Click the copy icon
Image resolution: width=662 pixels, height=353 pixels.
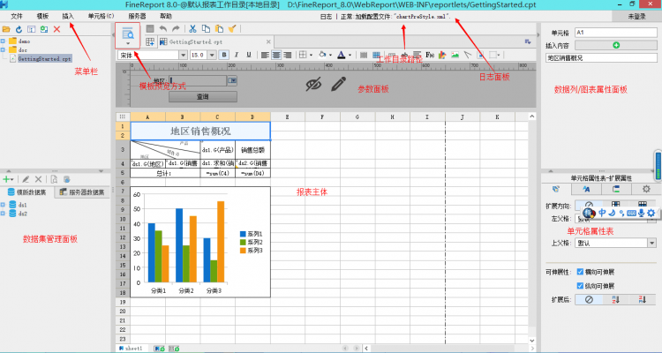[x=206, y=29]
